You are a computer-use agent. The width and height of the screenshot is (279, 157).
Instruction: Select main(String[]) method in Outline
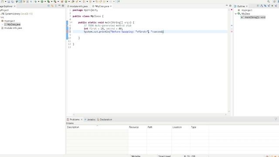coord(253,17)
